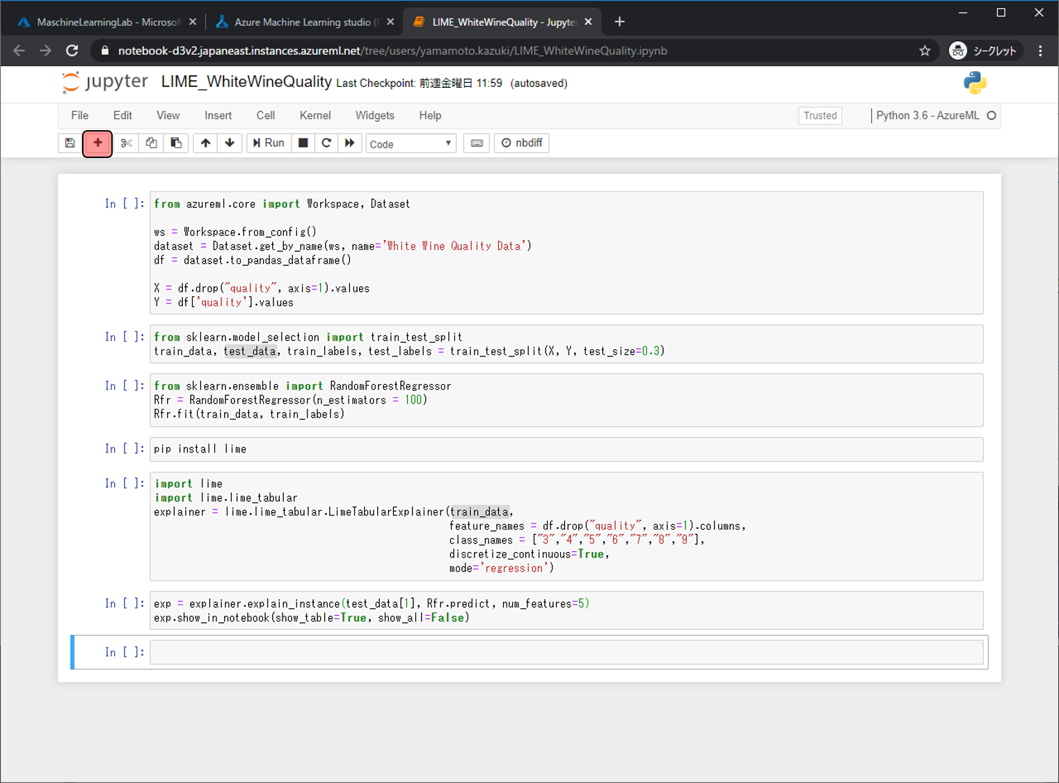Open the command palette keyboard icon

tap(477, 143)
